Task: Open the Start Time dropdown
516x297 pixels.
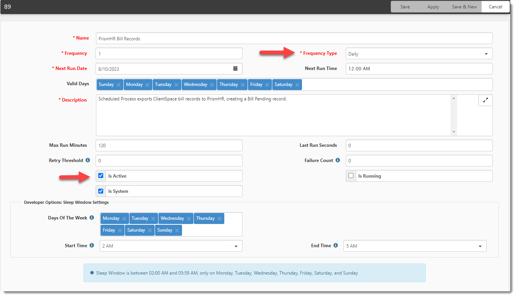Action: click(x=171, y=246)
